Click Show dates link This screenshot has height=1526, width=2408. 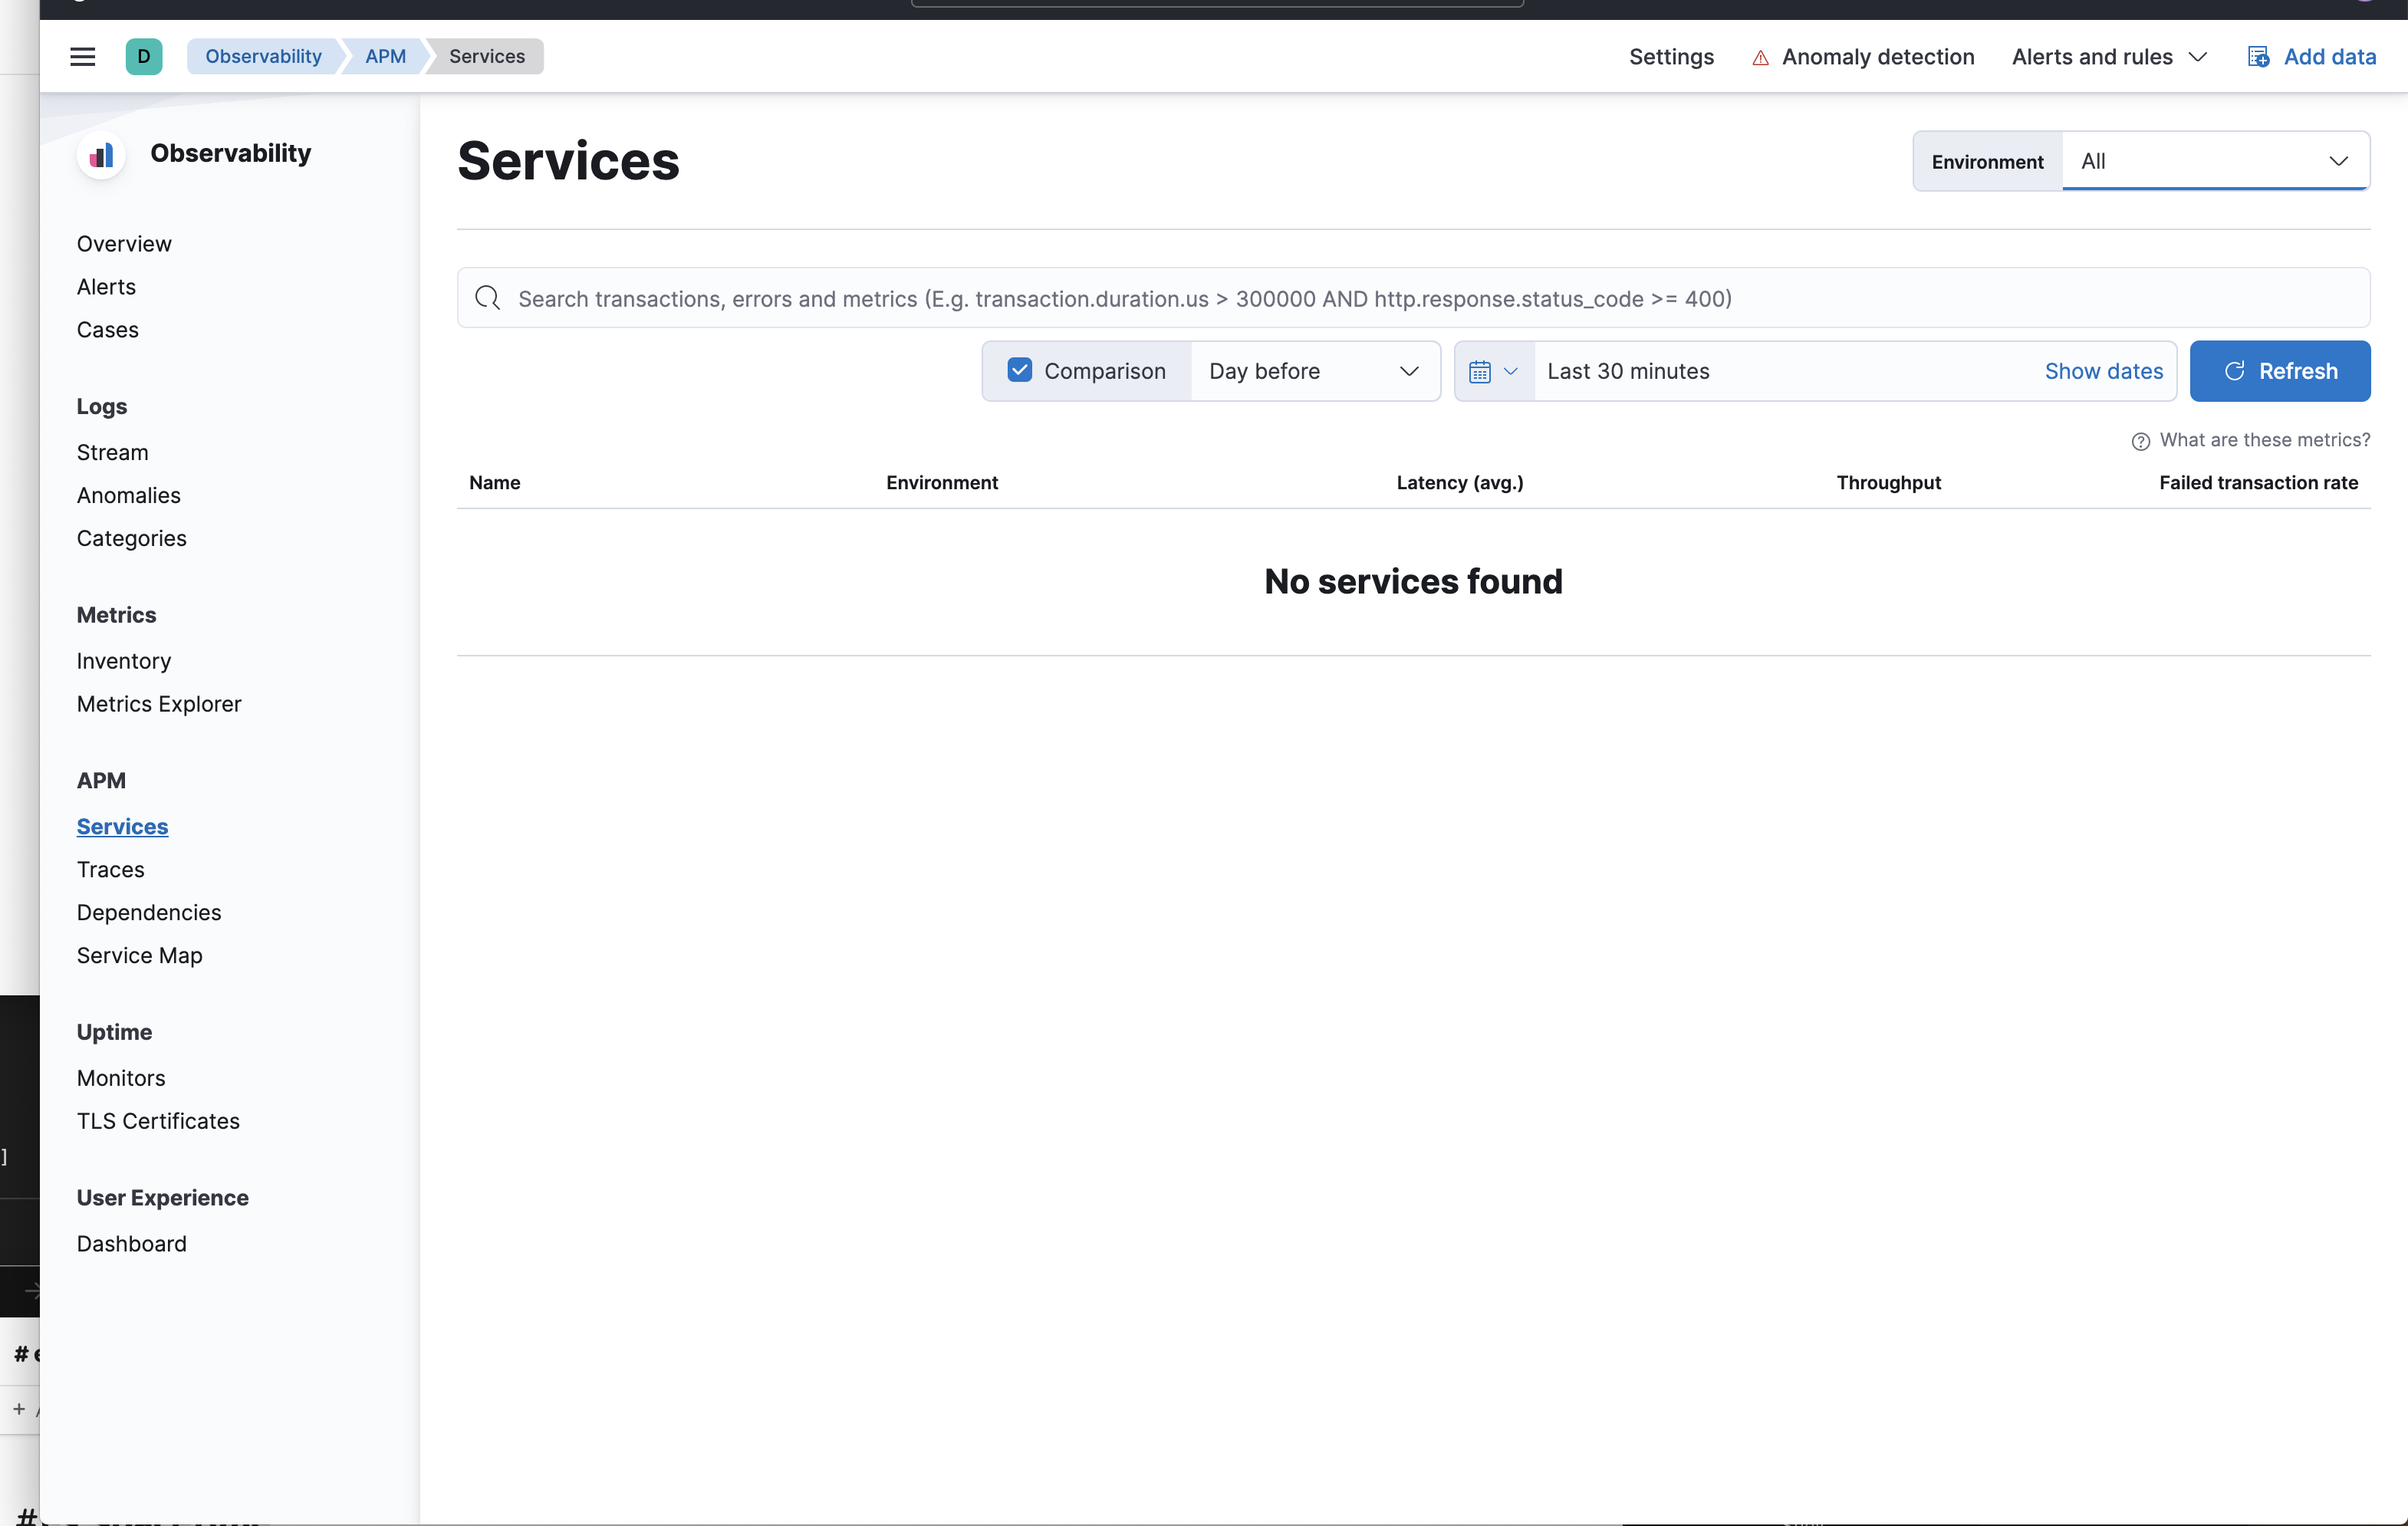point(2103,371)
